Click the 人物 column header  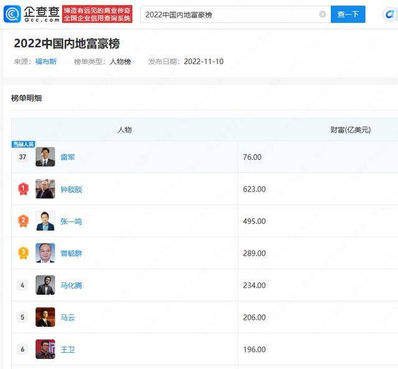[124, 130]
